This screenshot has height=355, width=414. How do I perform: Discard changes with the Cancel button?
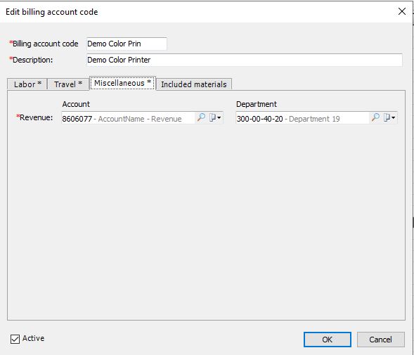tap(380, 340)
